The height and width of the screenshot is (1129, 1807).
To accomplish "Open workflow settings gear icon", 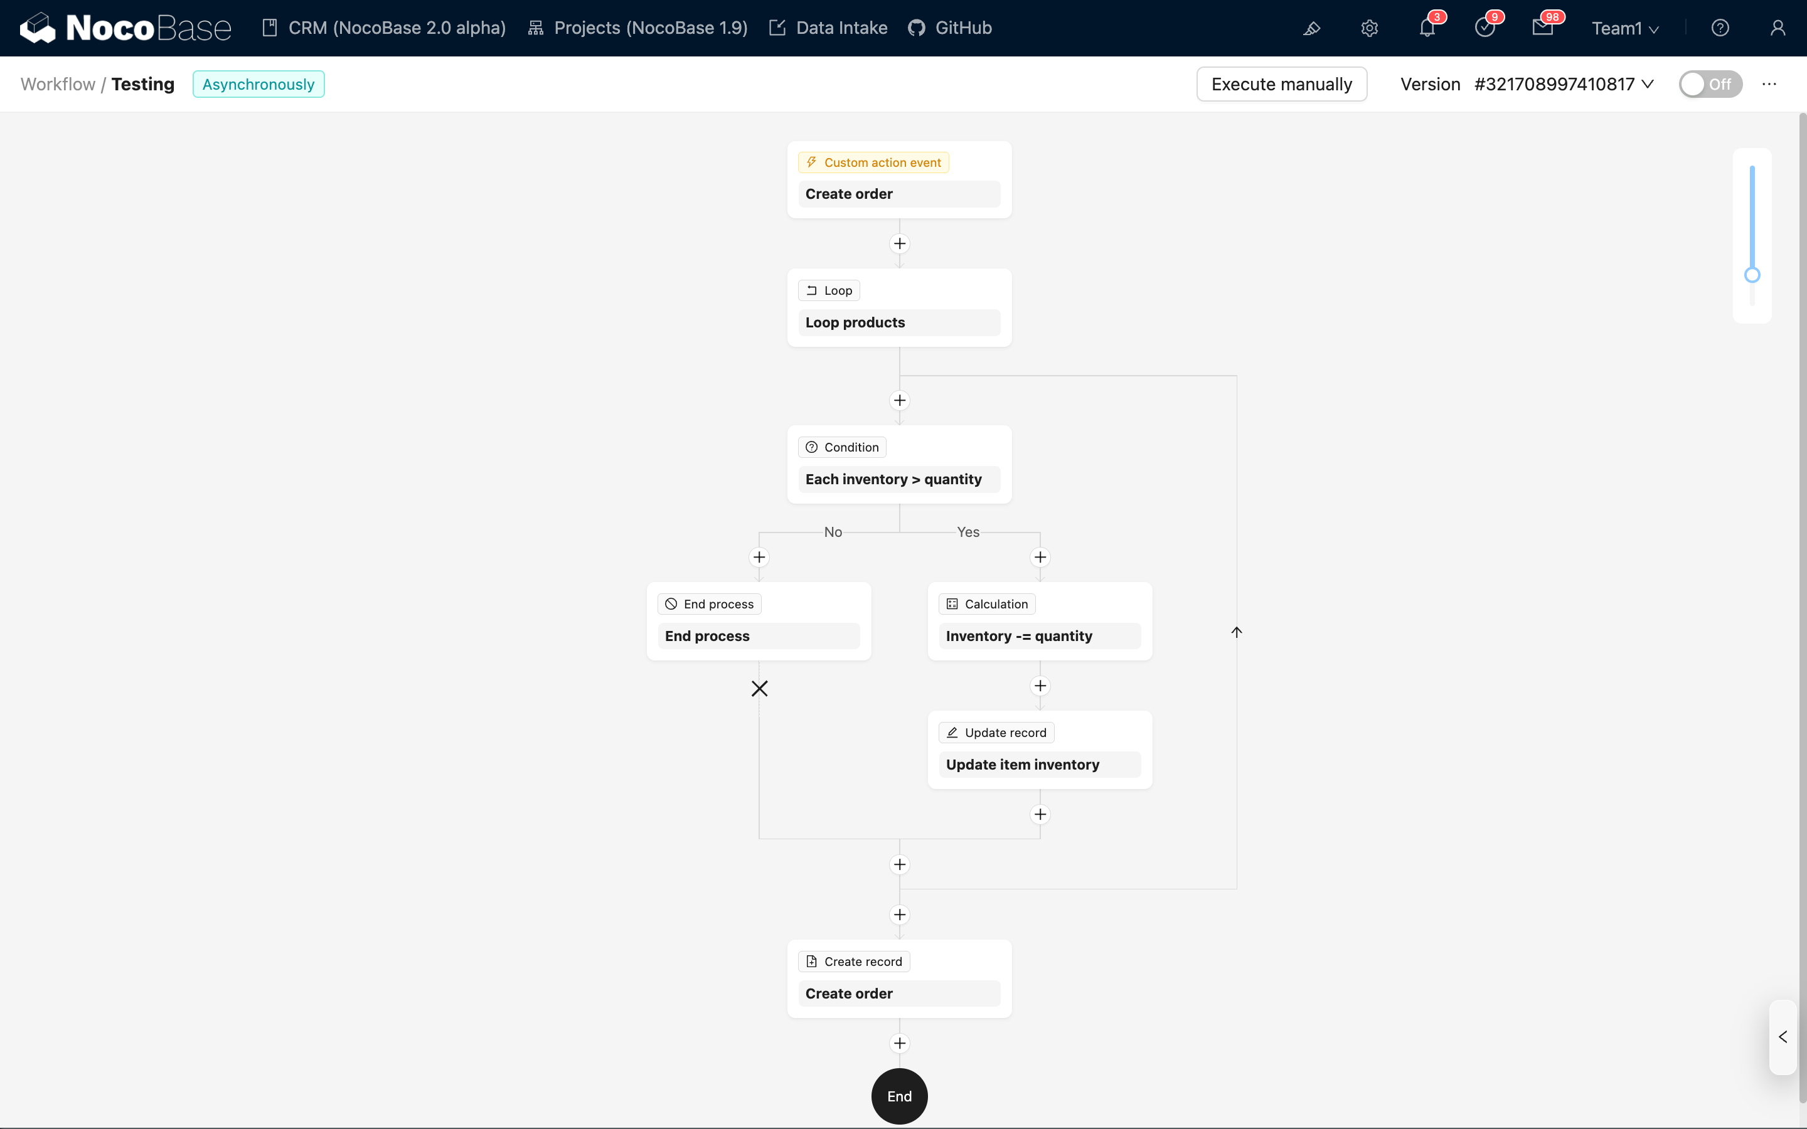I will point(1370,28).
